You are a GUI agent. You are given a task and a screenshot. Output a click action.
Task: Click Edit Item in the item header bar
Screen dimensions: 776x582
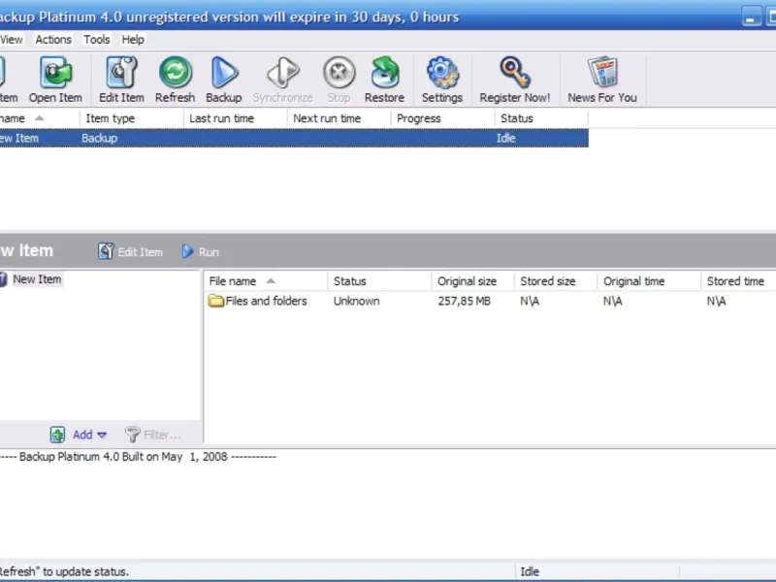131,252
